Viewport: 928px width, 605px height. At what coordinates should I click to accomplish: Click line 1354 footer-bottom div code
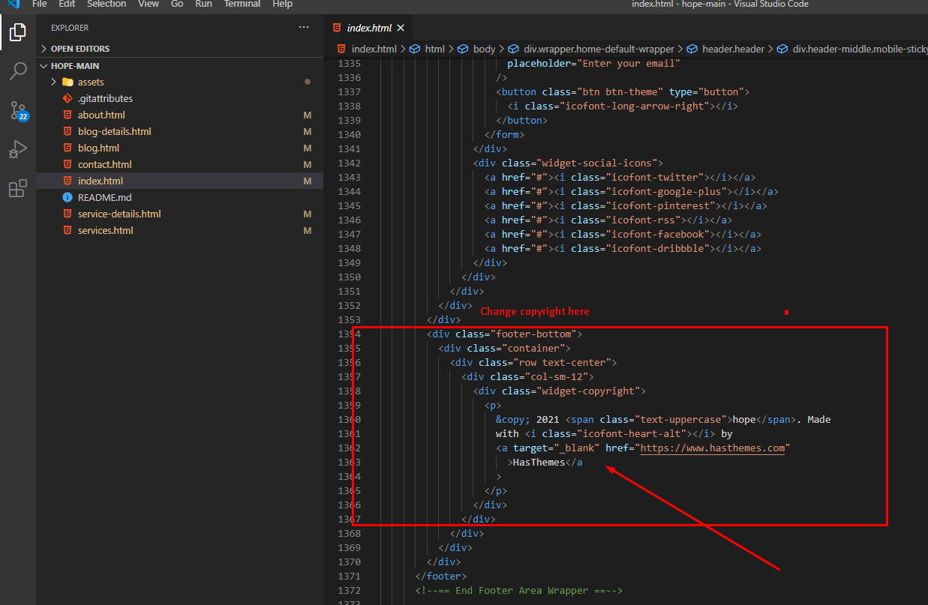point(504,334)
